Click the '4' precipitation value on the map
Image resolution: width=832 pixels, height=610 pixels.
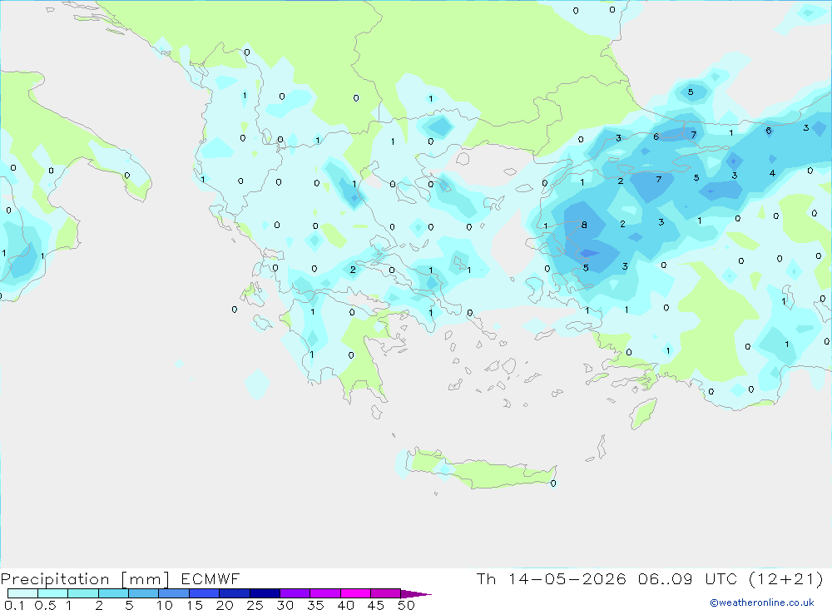[773, 173]
